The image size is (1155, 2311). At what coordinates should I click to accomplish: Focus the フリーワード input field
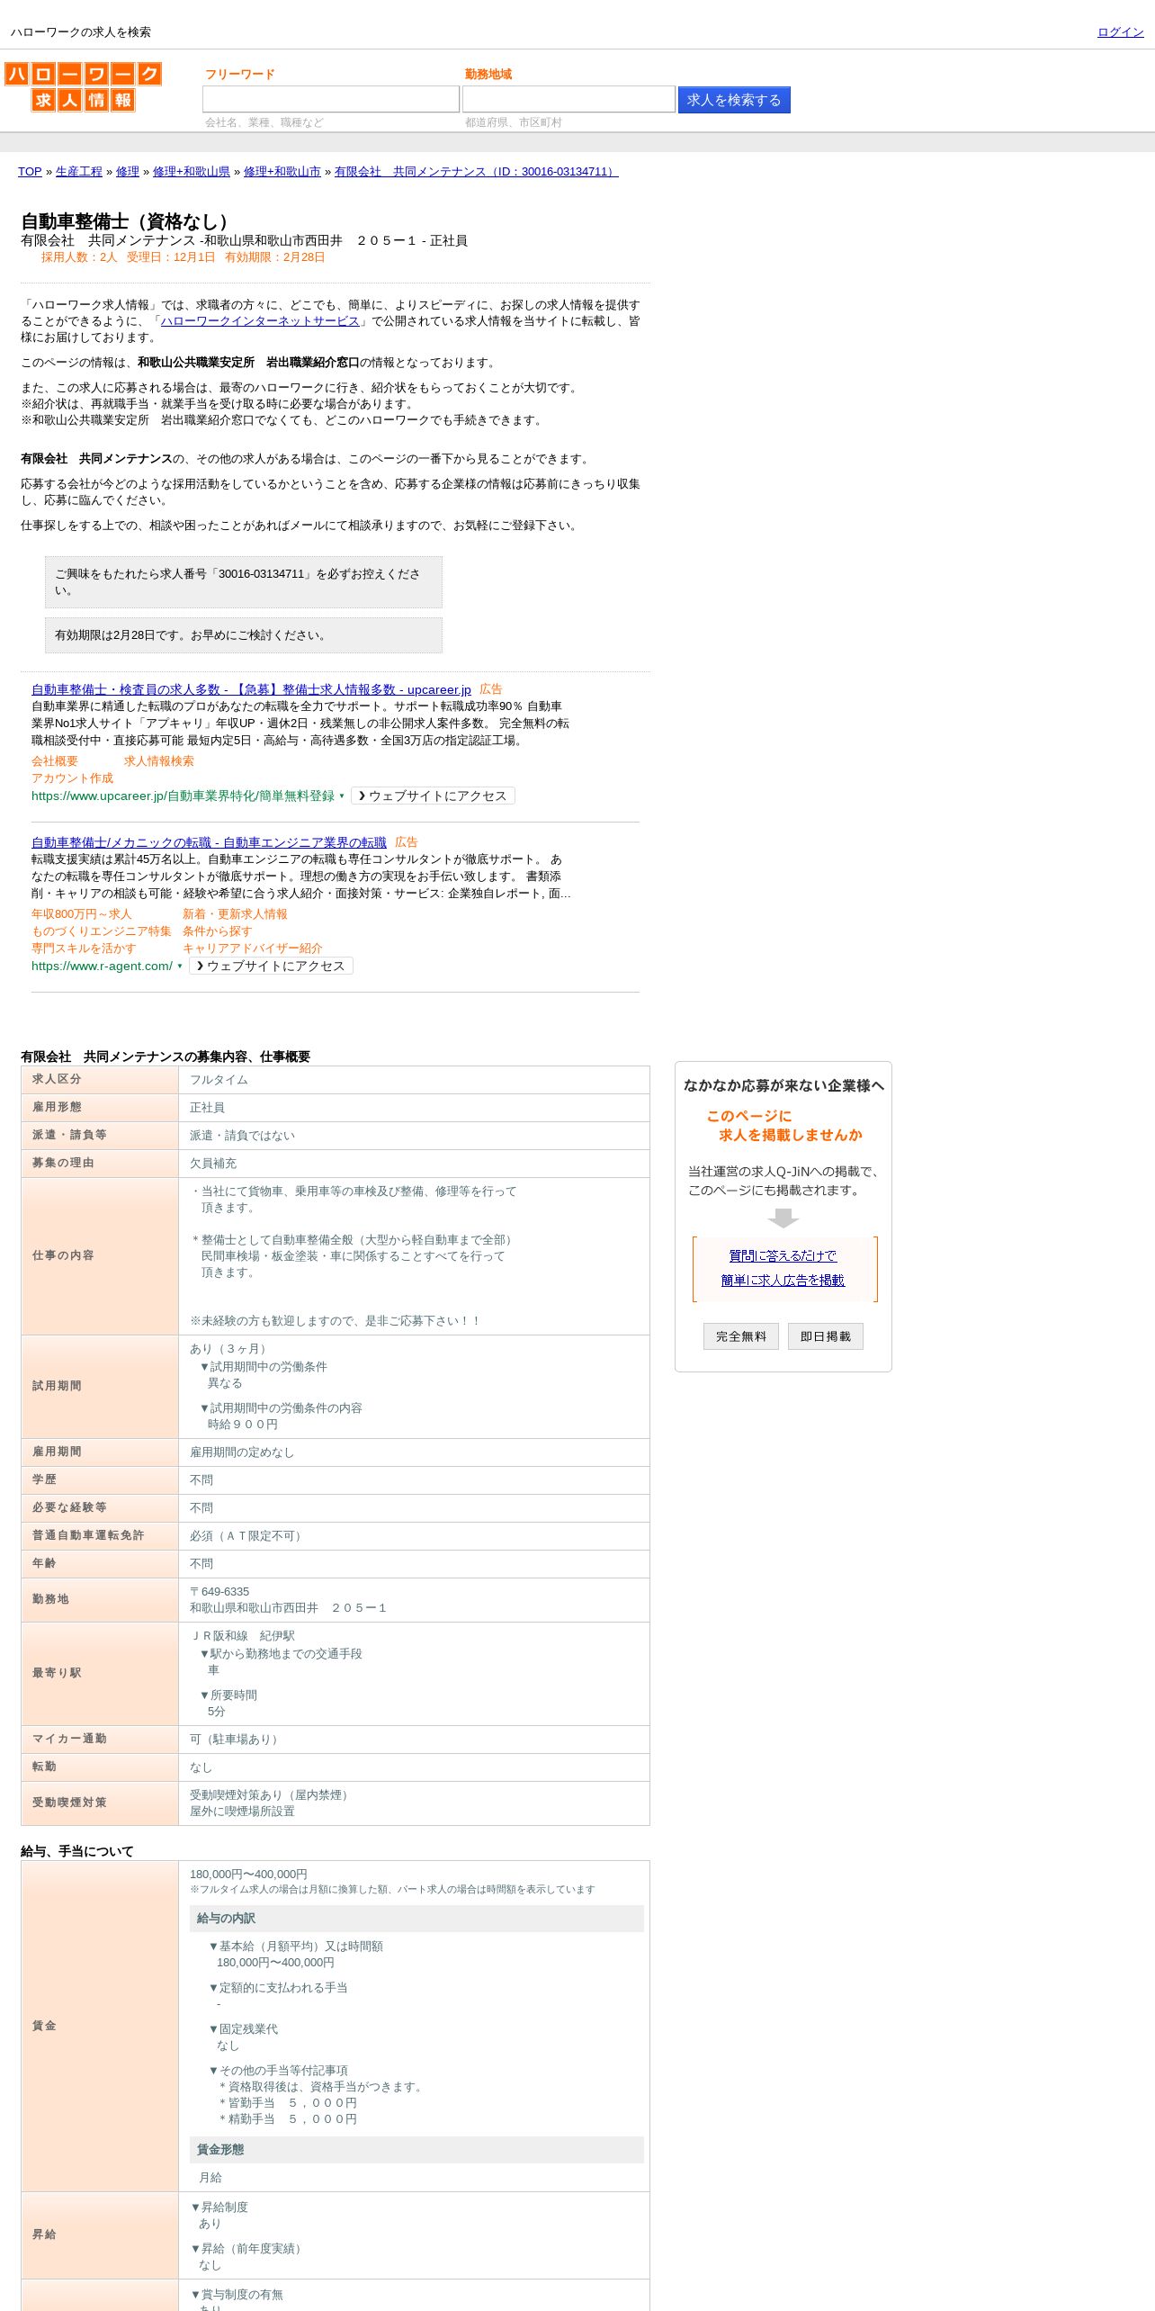[x=331, y=99]
